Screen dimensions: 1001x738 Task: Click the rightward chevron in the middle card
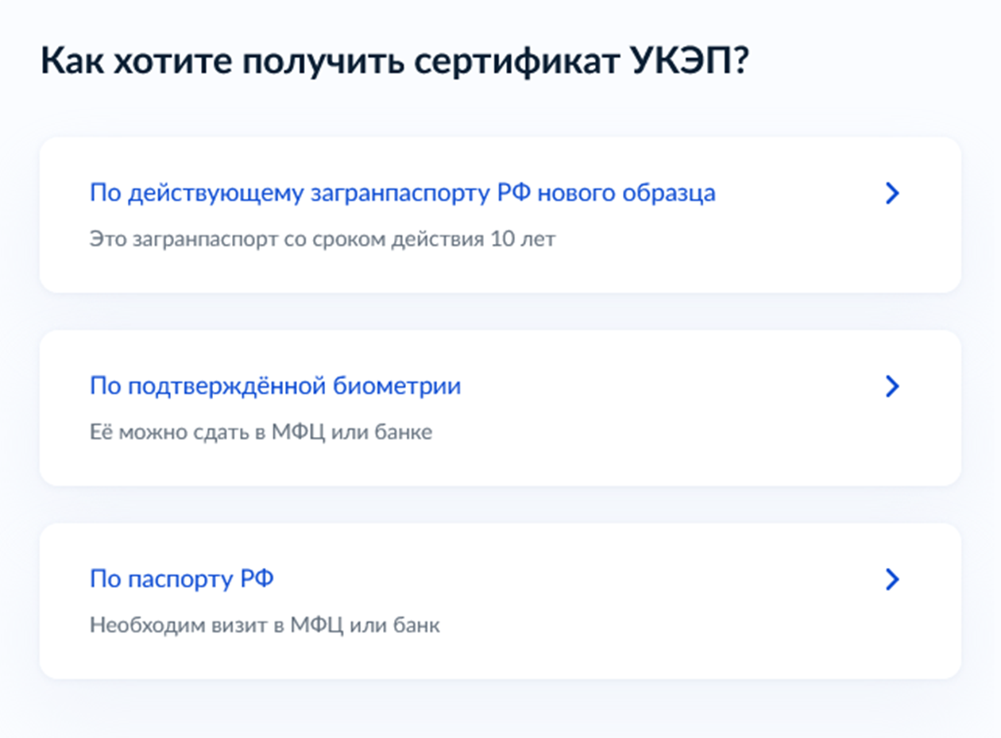[893, 386]
